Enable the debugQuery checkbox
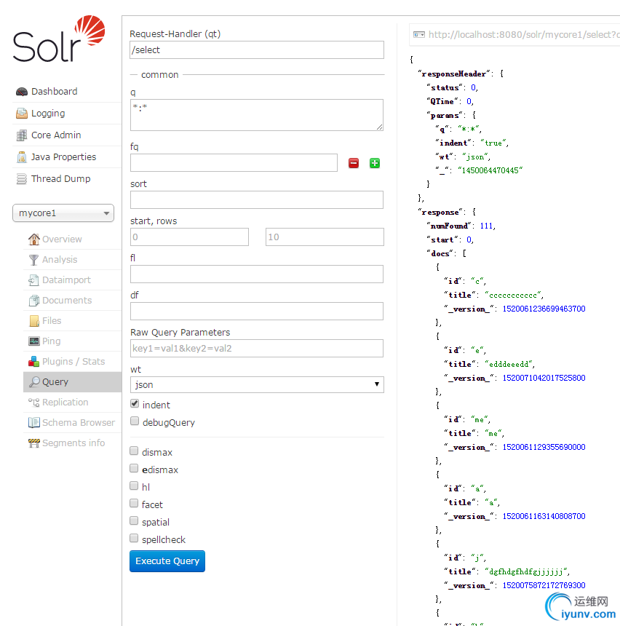Viewport: 620px width, 626px height. pos(135,421)
